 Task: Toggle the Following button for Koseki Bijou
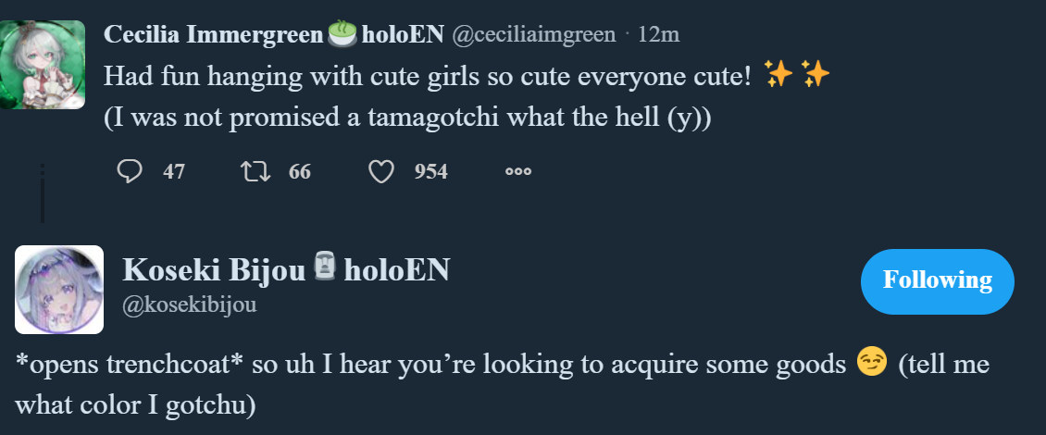pos(937,280)
